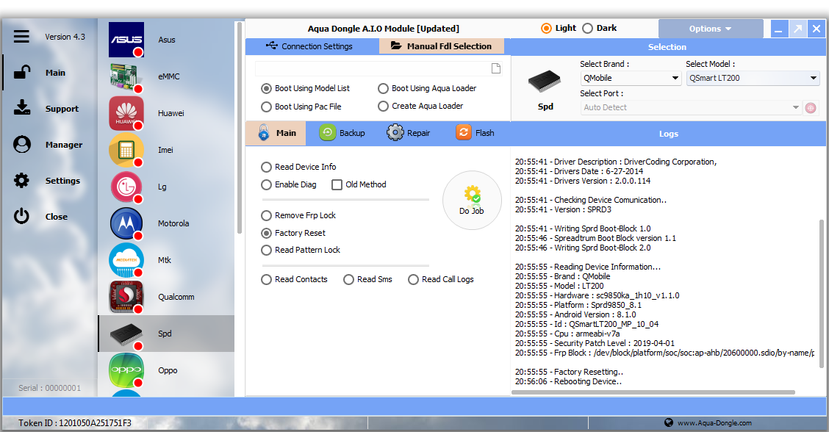
Task: Click the browse file icon beside path field
Action: click(x=496, y=68)
